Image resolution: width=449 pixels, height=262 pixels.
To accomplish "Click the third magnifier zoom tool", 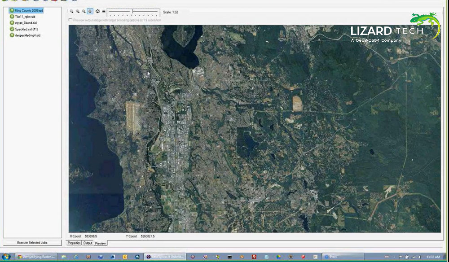I will pyautogui.click(x=84, y=12).
